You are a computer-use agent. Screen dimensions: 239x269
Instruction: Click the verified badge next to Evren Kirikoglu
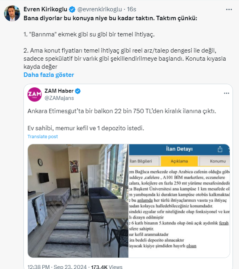pyautogui.click(x=72, y=9)
